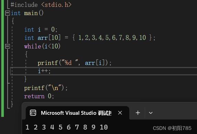
Task: Click the 'int main()' function header
Action: (27, 13)
